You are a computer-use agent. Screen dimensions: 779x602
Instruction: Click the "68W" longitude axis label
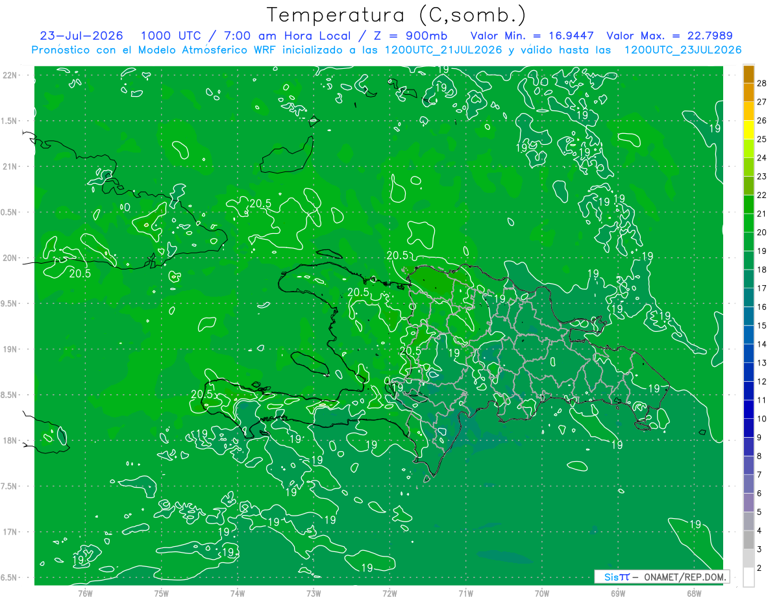pyautogui.click(x=694, y=593)
